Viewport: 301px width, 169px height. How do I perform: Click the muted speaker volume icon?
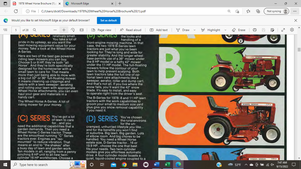pos(272,165)
